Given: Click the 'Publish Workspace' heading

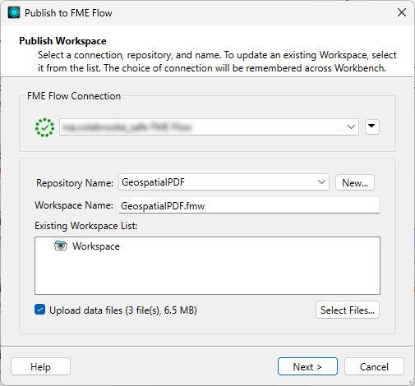Looking at the screenshot, I should click(62, 41).
